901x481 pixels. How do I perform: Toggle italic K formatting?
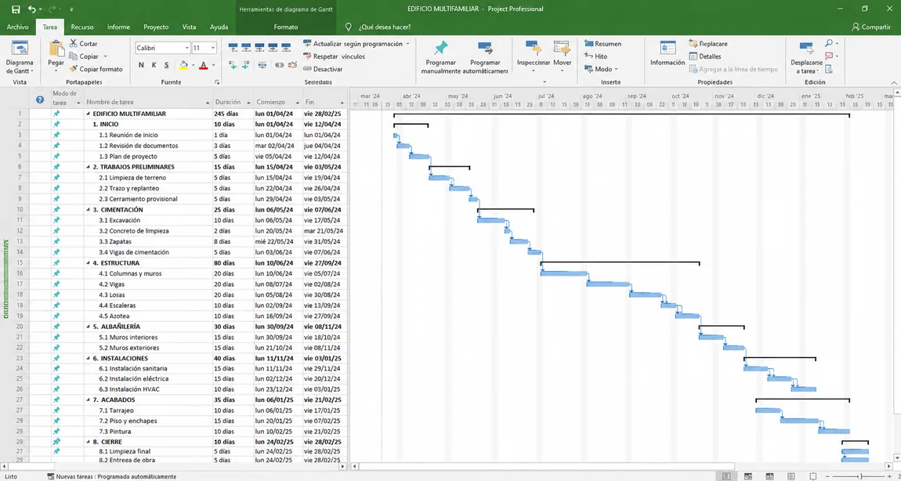point(154,66)
